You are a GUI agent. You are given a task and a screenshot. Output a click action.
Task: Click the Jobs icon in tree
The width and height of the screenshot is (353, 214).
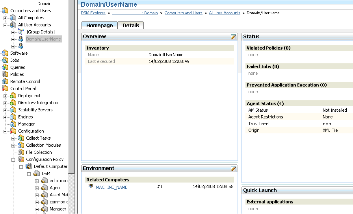(5, 60)
